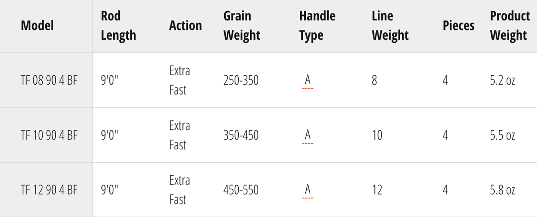Select model TF 10 90 4 BF
The height and width of the screenshot is (217, 537).
pyautogui.click(x=49, y=136)
